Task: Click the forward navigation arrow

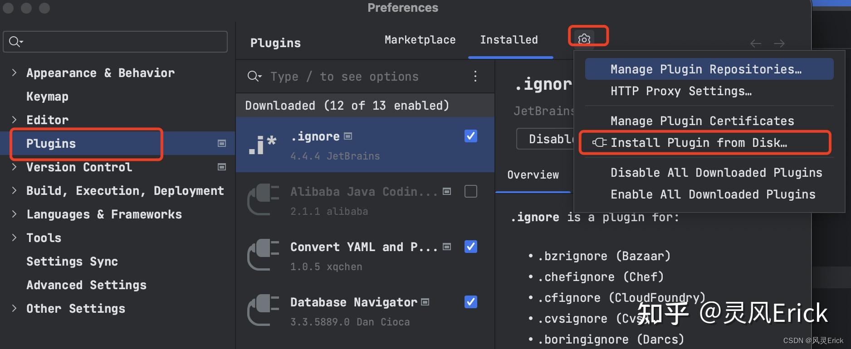Action: click(780, 43)
